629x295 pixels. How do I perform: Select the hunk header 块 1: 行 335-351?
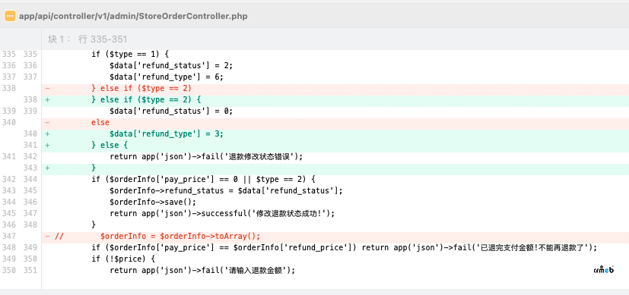[87, 39]
